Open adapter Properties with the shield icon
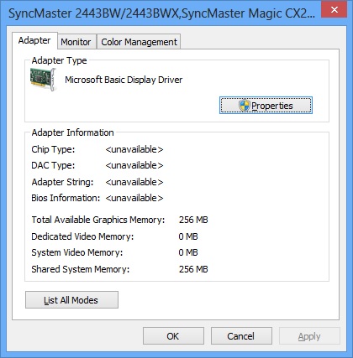353x358 pixels. point(266,106)
